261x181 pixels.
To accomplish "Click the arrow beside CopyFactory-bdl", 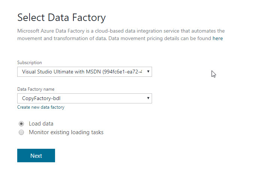I will tap(148, 99).
